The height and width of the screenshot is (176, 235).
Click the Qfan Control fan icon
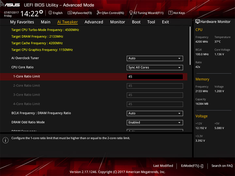pos(99,13)
